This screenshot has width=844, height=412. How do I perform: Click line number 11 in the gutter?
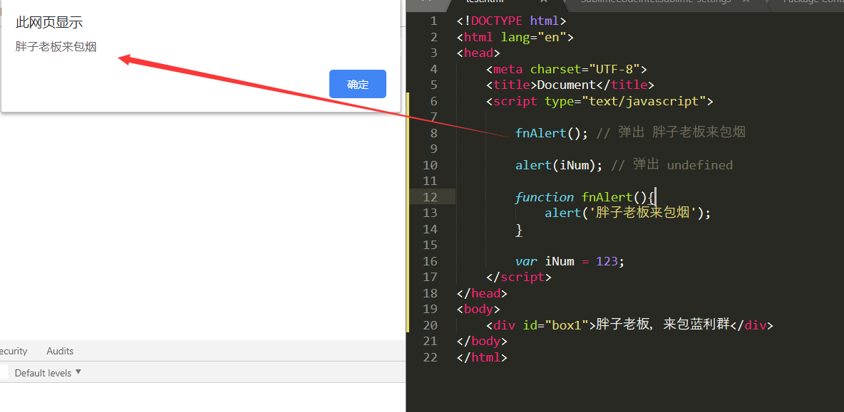pyautogui.click(x=431, y=181)
